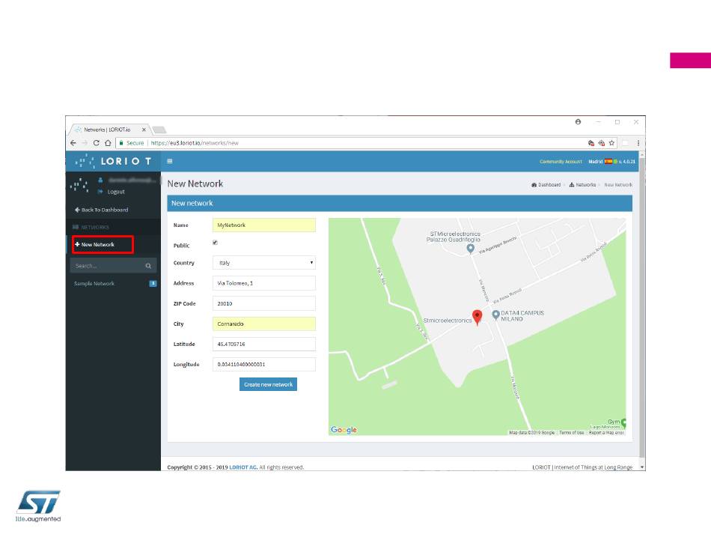Image resolution: width=711 pixels, height=534 pixels.
Task: Click the browser home icon
Action: tap(108, 143)
